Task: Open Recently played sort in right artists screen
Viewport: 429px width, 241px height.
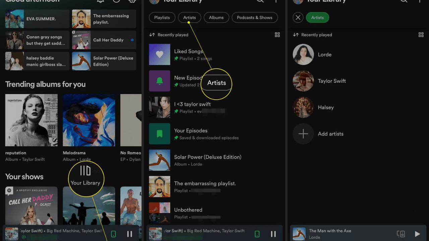Action: [x=312, y=35]
